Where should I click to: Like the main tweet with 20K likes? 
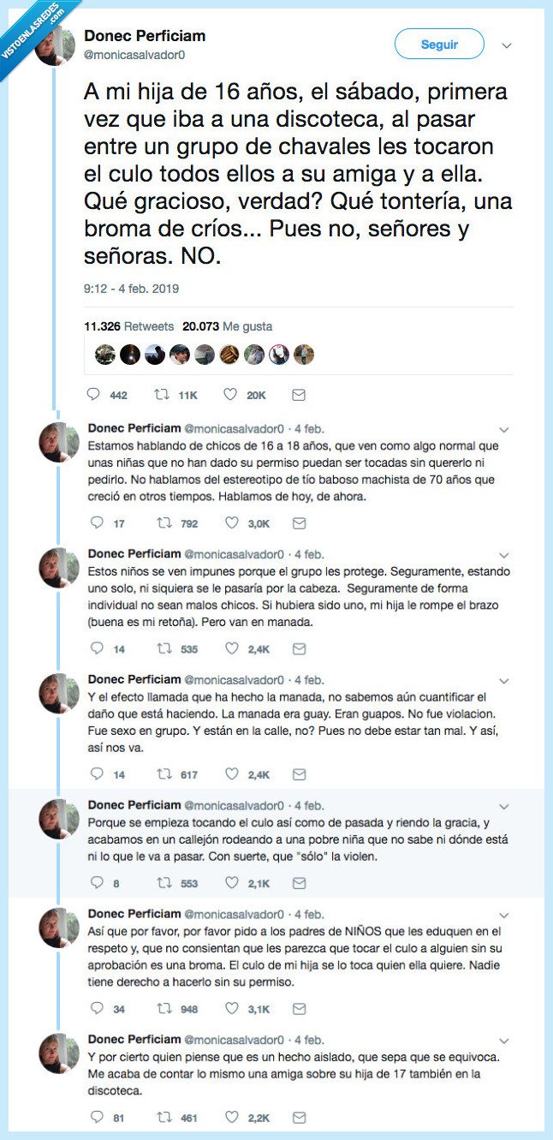pos(230,395)
